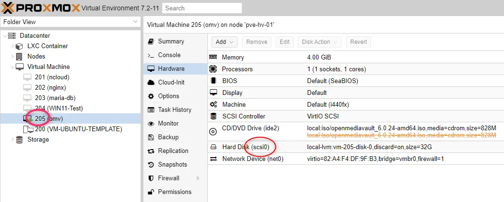
Task: Select the Hard Disk drive icon
Action: click(213, 147)
